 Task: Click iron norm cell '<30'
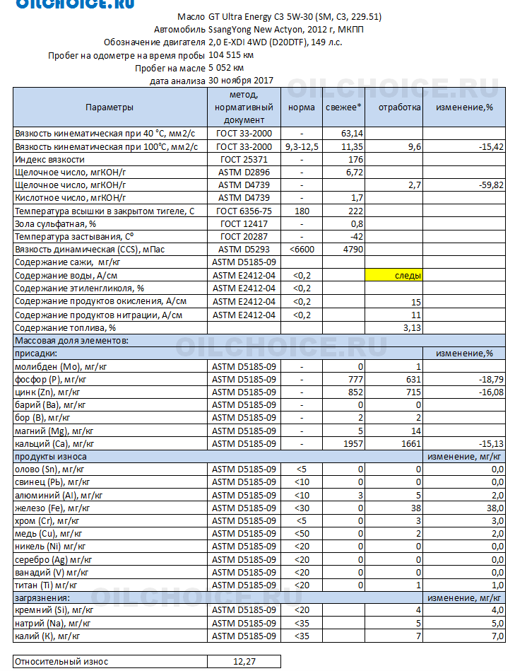(x=302, y=508)
